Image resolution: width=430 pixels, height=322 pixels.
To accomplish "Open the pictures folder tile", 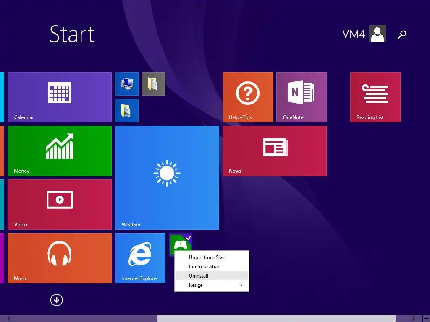I will pyautogui.click(x=127, y=111).
